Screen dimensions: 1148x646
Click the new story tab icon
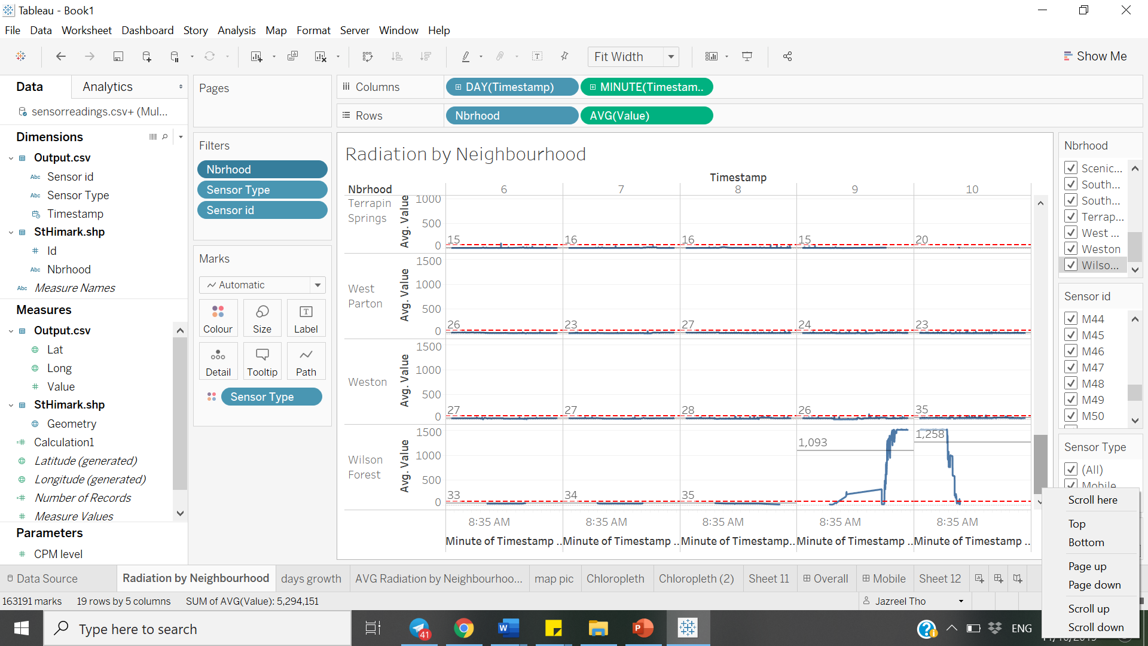pos(1018,578)
